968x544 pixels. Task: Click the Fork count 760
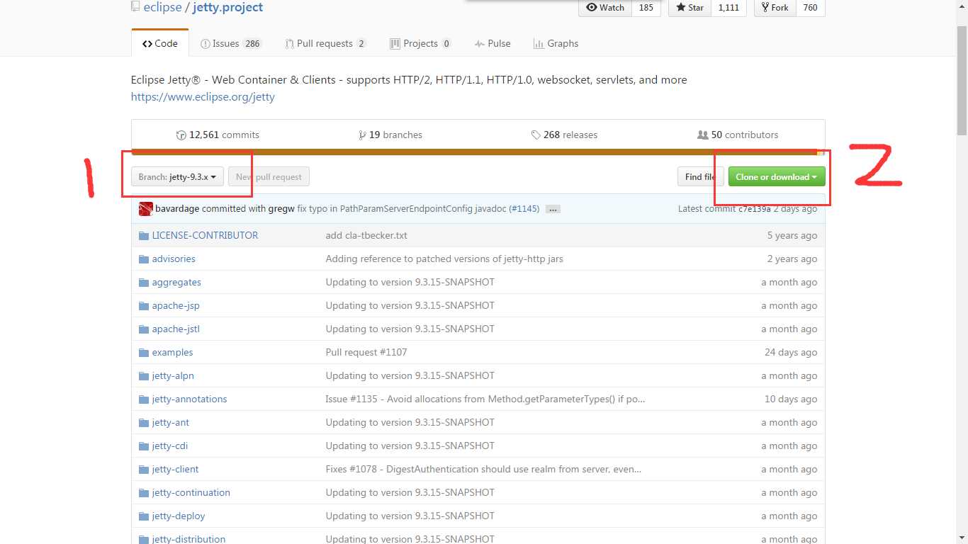point(811,8)
